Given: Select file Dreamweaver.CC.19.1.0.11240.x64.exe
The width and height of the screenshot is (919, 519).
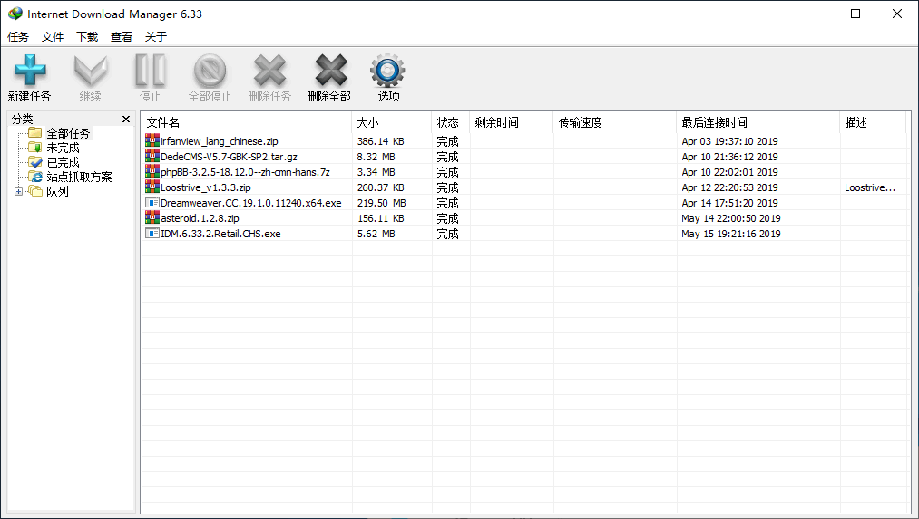Looking at the screenshot, I should (251, 203).
